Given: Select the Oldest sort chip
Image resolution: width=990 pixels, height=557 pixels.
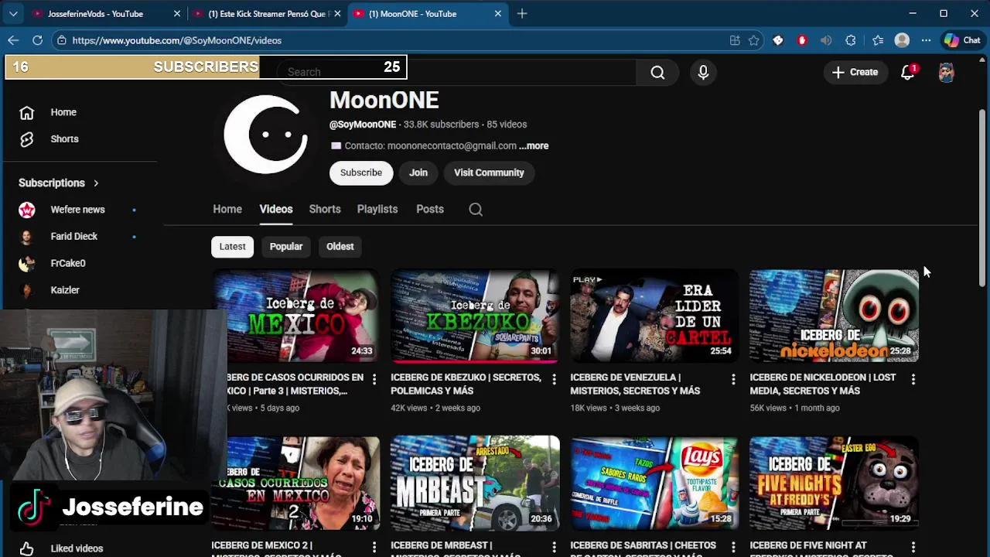Looking at the screenshot, I should 340,246.
